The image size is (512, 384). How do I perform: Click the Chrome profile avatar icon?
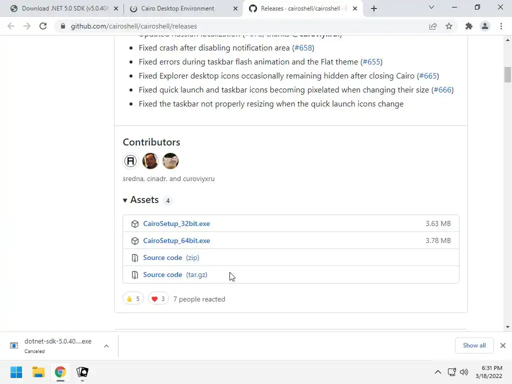484,26
